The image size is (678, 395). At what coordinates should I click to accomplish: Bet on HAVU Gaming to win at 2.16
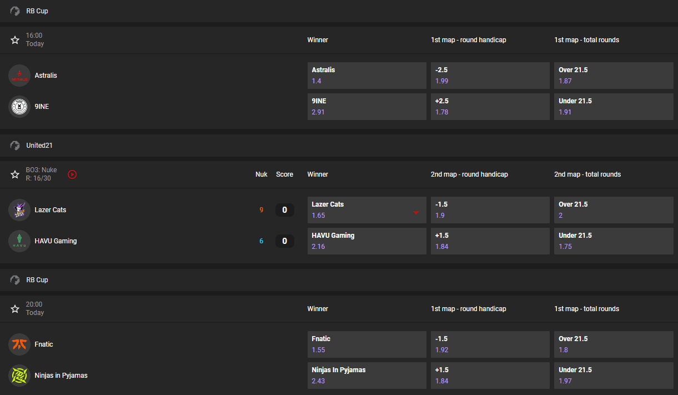pos(367,241)
